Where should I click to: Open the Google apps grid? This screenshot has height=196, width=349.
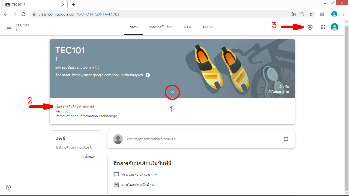tap(323, 27)
